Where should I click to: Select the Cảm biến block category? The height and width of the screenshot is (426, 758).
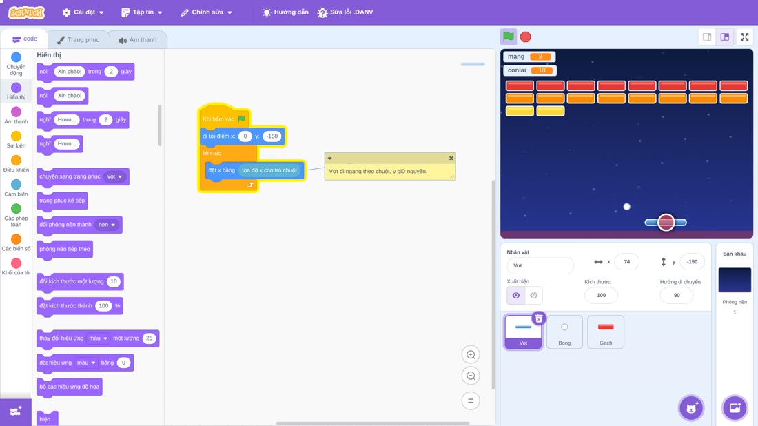16,188
